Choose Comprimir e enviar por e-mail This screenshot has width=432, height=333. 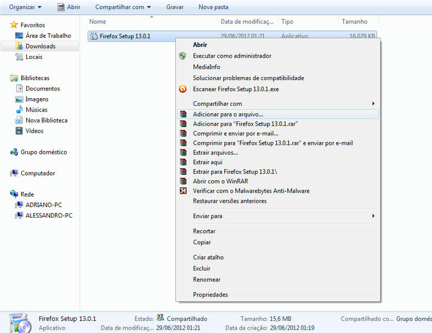(279, 133)
